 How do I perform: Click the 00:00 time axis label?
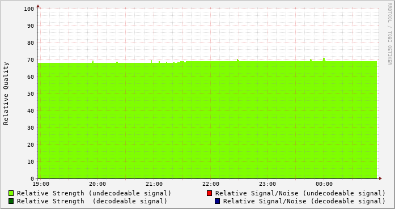324,184
